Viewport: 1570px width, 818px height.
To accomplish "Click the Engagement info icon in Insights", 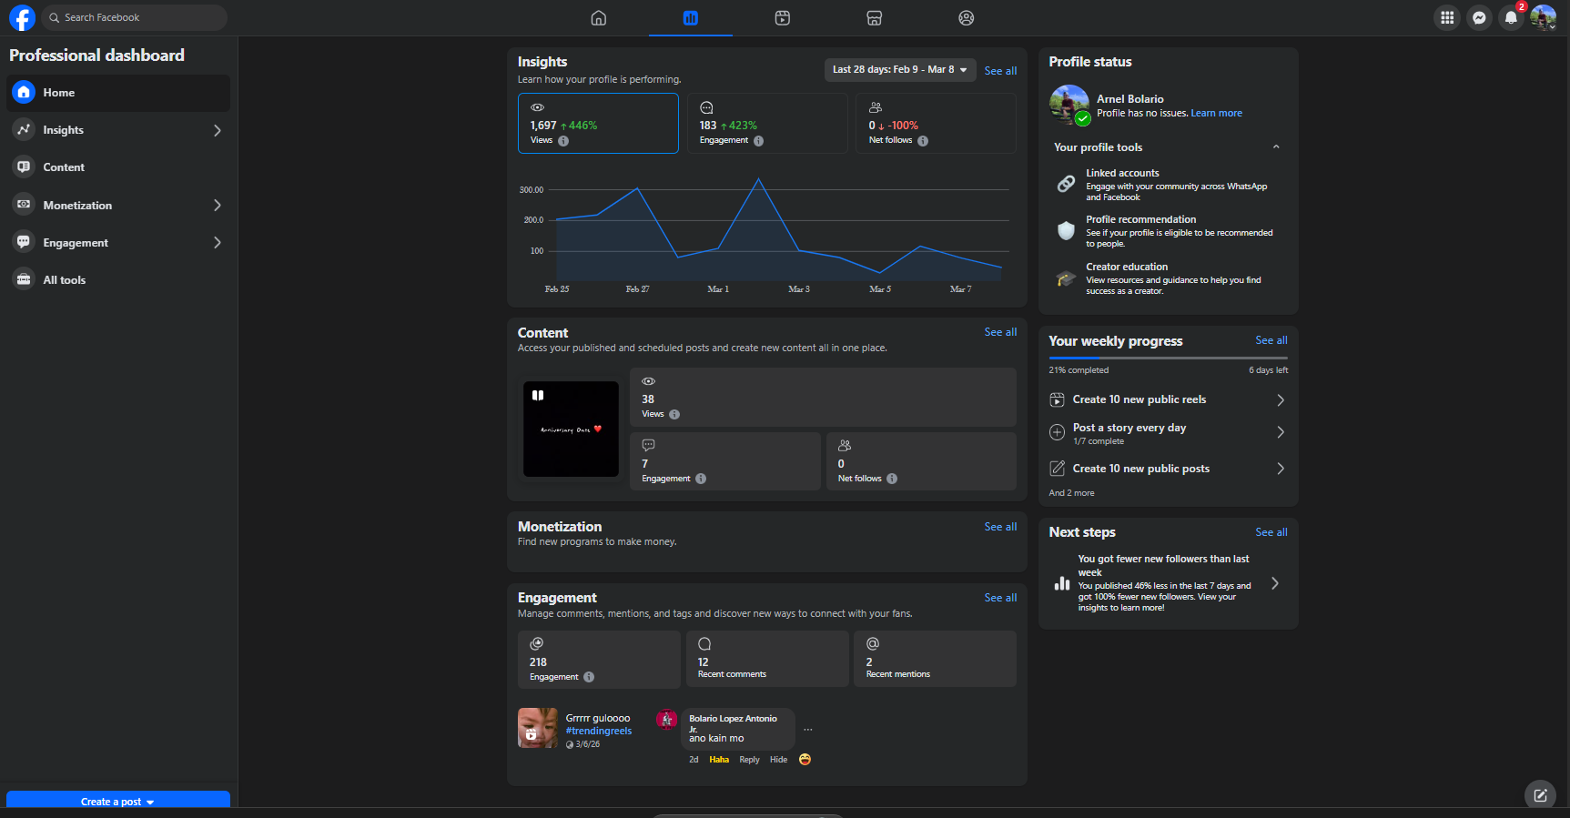I will (758, 141).
